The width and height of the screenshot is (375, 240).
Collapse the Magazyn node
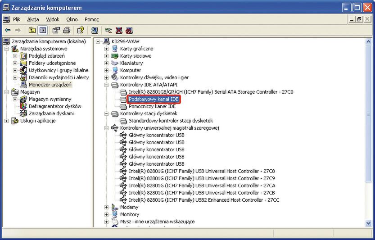click(x=6, y=92)
